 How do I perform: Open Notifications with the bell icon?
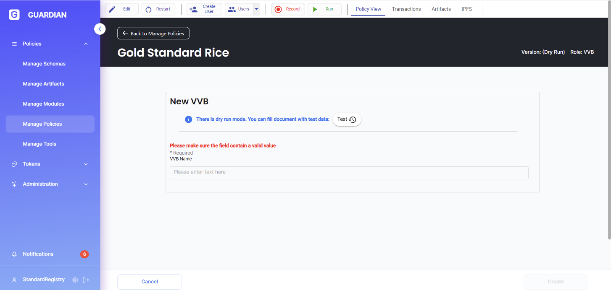(x=14, y=254)
